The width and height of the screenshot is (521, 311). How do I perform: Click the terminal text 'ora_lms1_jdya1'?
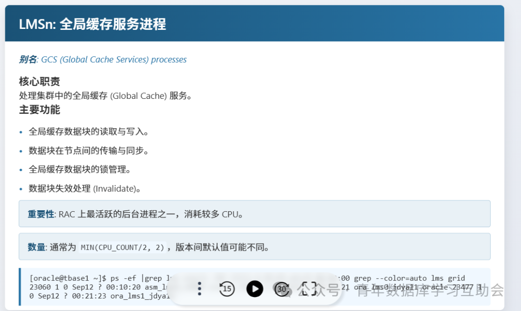tap(140, 296)
